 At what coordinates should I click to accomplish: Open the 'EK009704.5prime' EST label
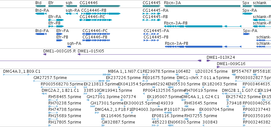click(217, 110)
